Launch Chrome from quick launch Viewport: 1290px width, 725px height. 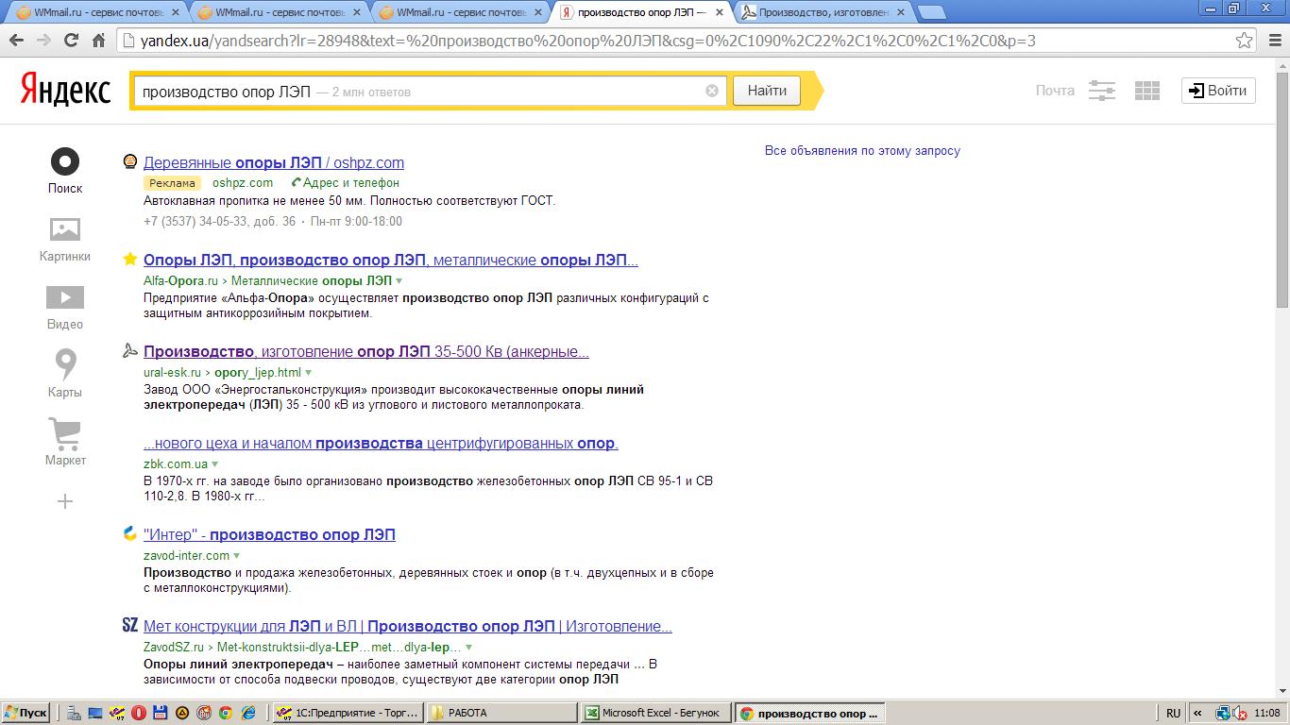tap(226, 713)
